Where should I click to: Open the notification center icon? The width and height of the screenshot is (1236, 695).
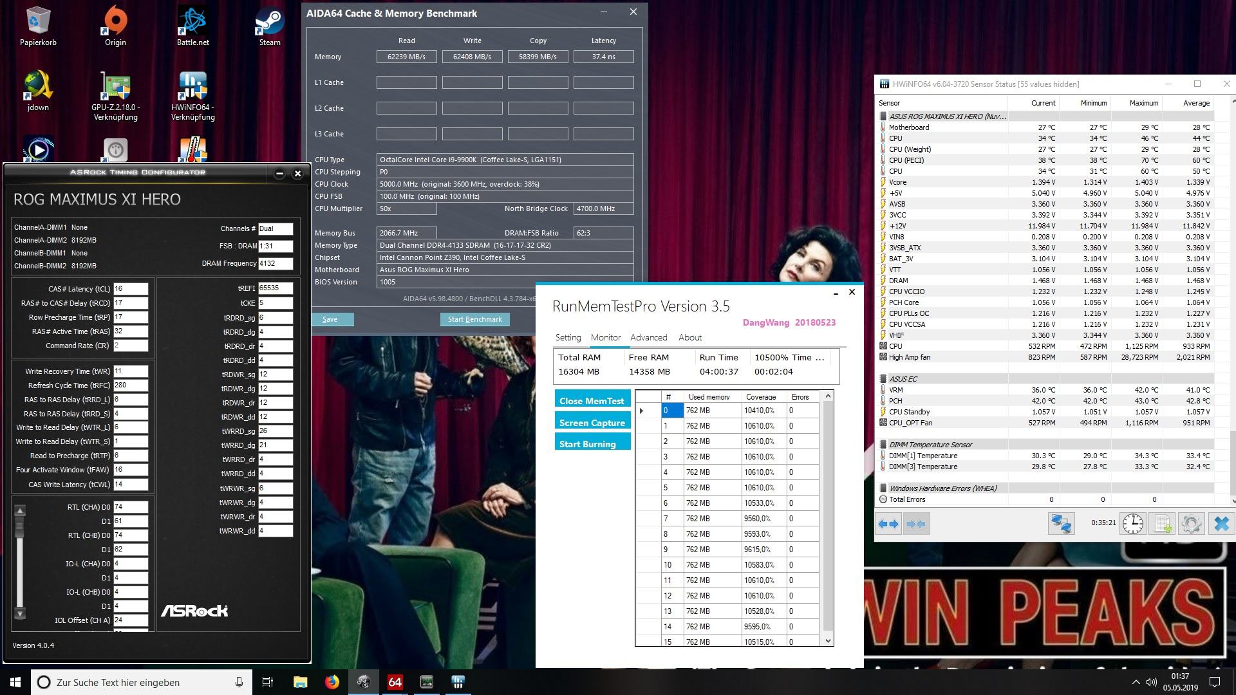point(1215,682)
